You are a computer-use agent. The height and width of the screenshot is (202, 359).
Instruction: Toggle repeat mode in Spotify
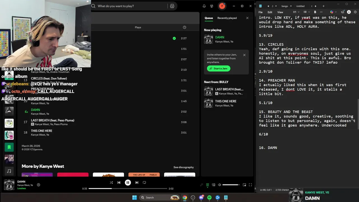pyautogui.click(x=144, y=182)
